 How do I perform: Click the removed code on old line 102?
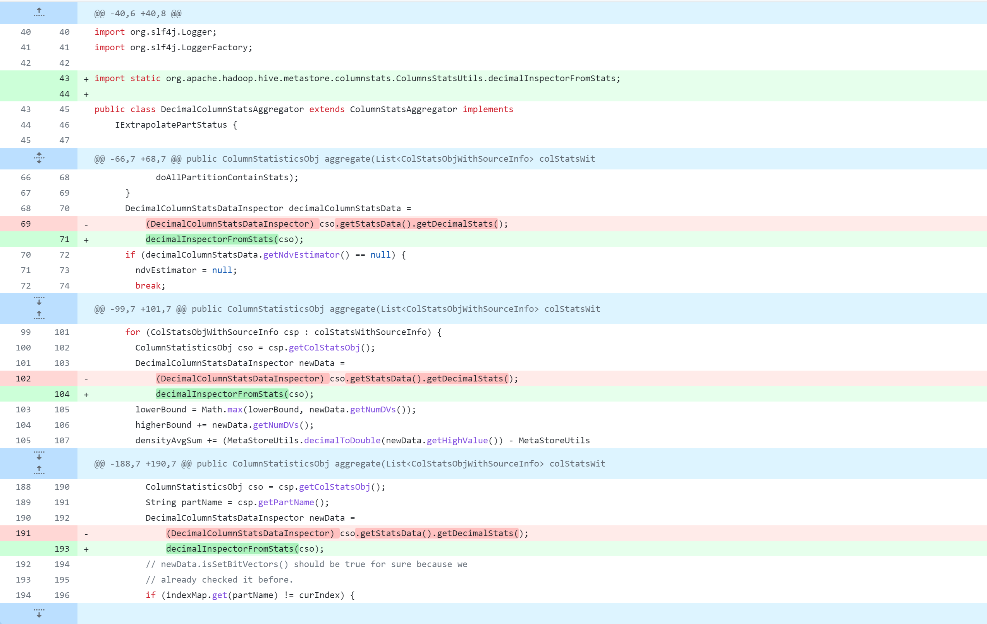[x=337, y=379]
